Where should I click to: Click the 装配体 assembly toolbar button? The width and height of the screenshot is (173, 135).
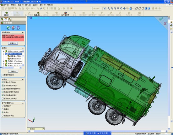(x=6, y=14)
